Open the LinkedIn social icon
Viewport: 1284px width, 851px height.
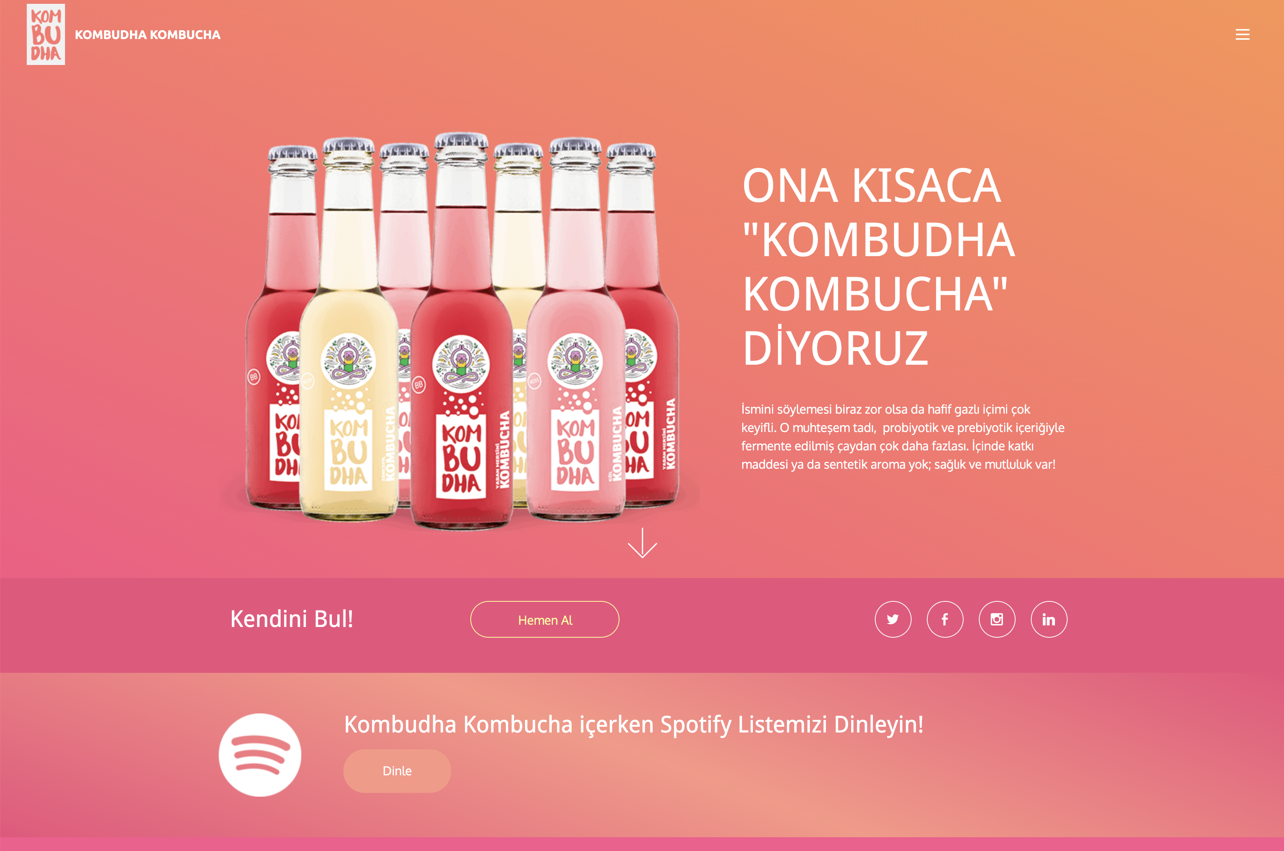tap(1048, 619)
